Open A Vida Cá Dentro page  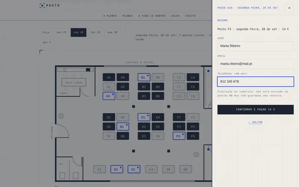pyautogui.click(x=152, y=16)
